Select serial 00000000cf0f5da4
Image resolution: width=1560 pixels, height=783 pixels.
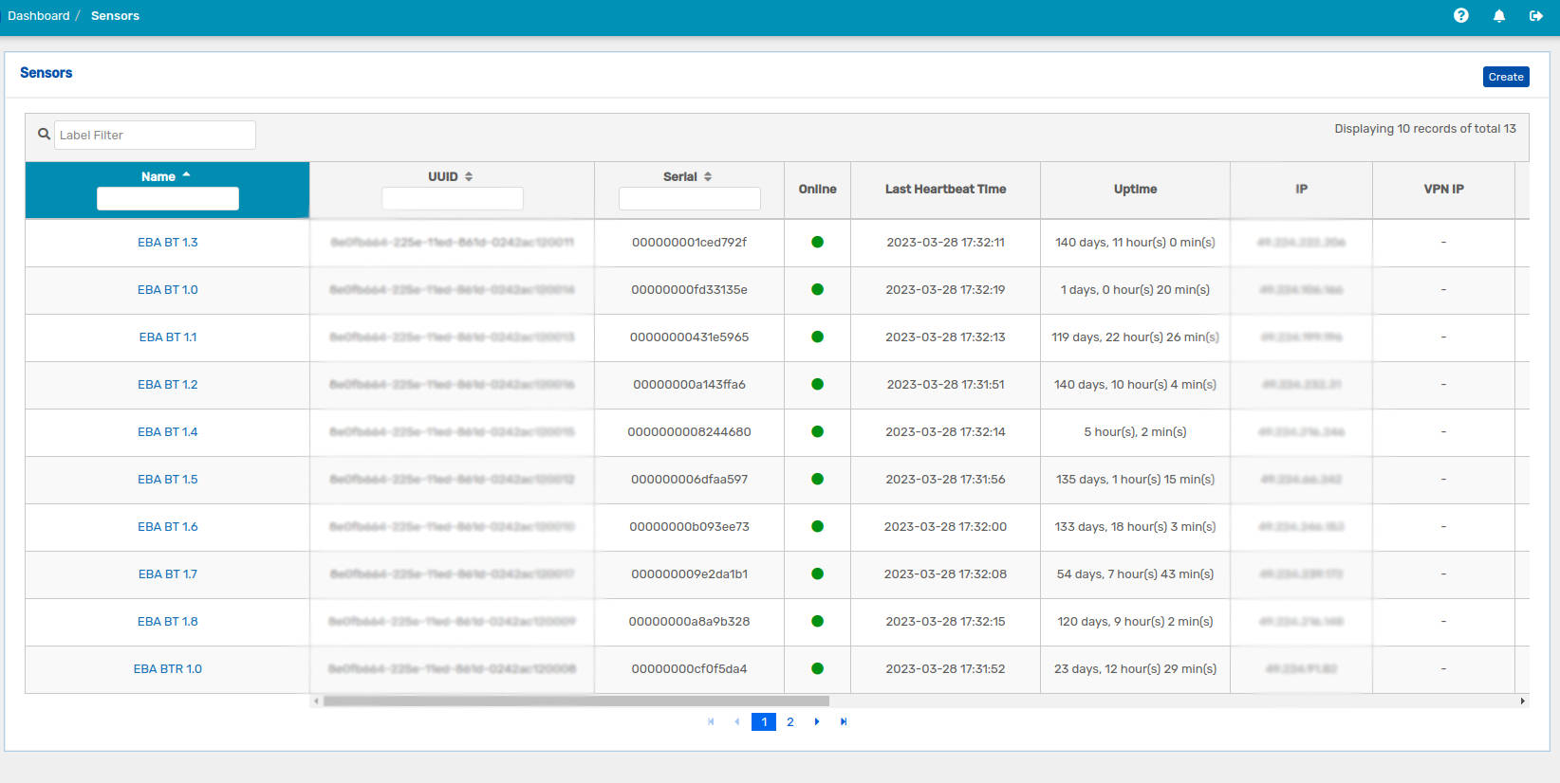click(x=690, y=669)
